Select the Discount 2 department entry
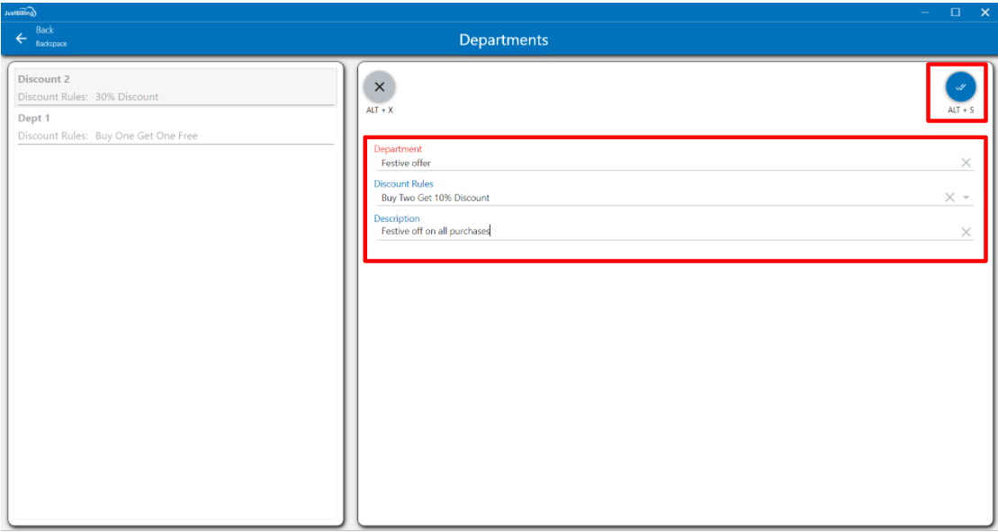 coord(175,87)
